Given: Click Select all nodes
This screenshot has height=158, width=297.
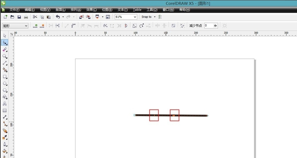Looking at the screenshot, I should pyautogui.click(x=182, y=26).
